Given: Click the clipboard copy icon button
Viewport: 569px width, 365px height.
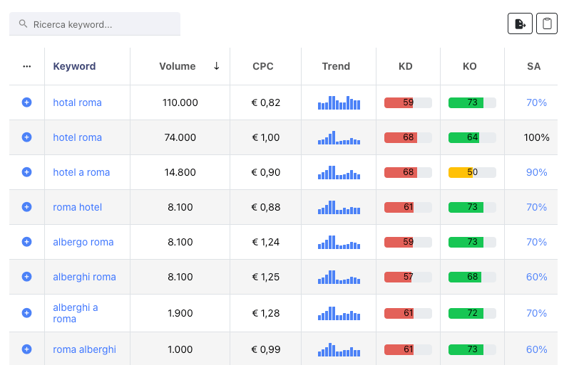Looking at the screenshot, I should 547,23.
